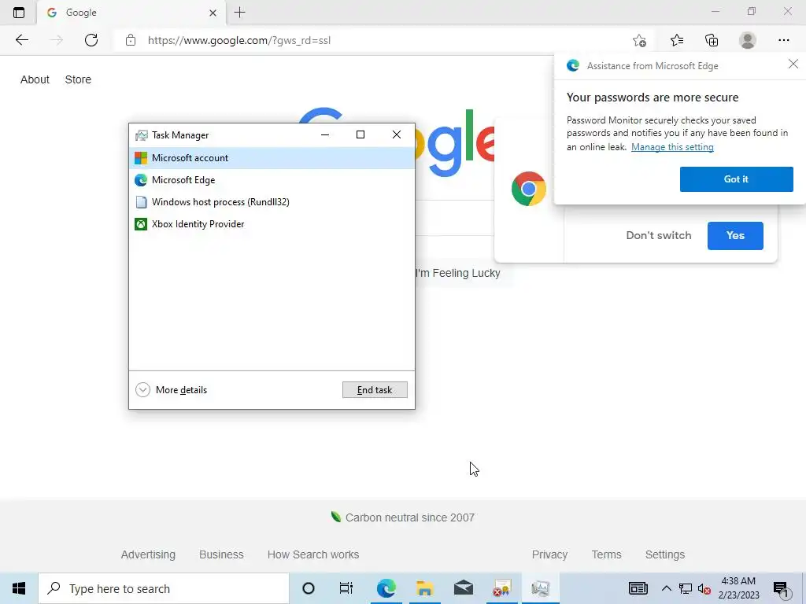The width and height of the screenshot is (806, 604).
Task: Maximize the Task Manager window
Action: coord(360,134)
